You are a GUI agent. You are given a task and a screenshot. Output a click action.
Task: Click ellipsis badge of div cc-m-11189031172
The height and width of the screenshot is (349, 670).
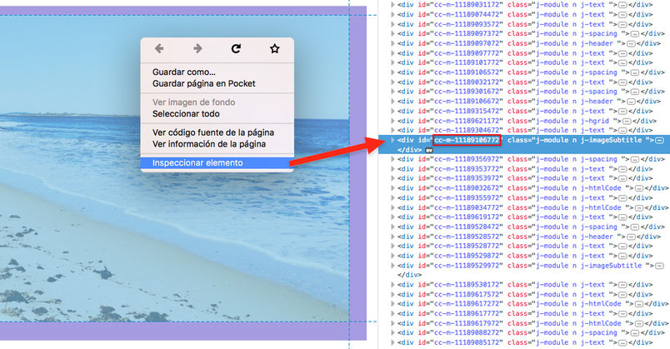[x=623, y=5]
